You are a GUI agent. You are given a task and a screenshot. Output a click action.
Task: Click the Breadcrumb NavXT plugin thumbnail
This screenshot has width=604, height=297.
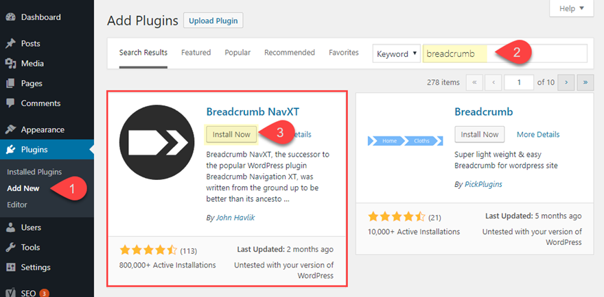coord(157,142)
